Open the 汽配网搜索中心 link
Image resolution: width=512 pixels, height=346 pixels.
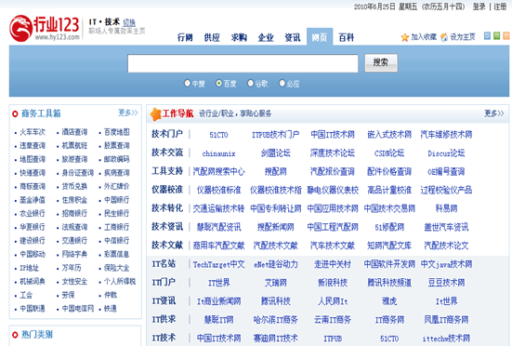(218, 171)
